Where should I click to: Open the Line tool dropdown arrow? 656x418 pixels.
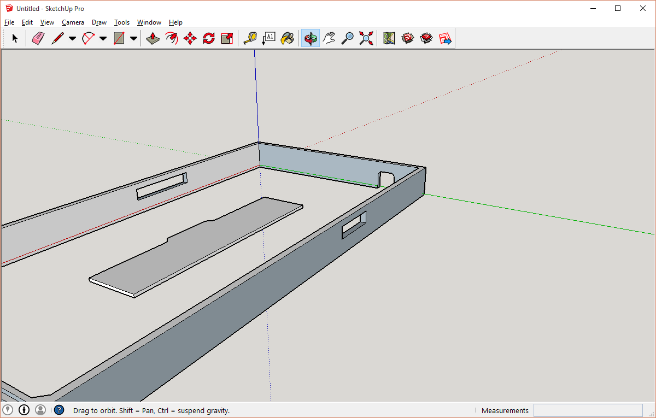(x=72, y=38)
